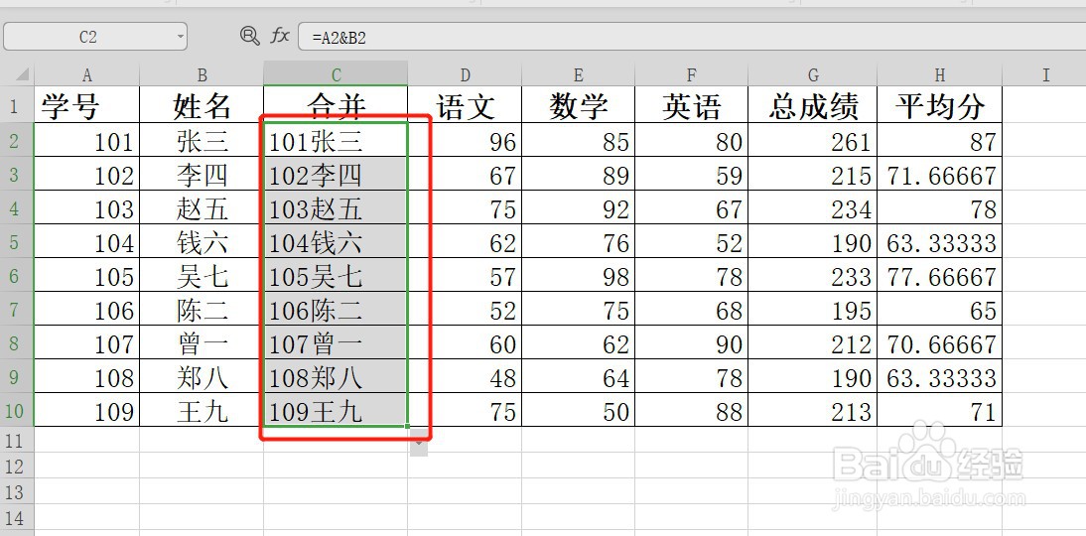This screenshot has width=1086, height=536.
Task: Select cell containing 102李四
Action: coord(336,175)
